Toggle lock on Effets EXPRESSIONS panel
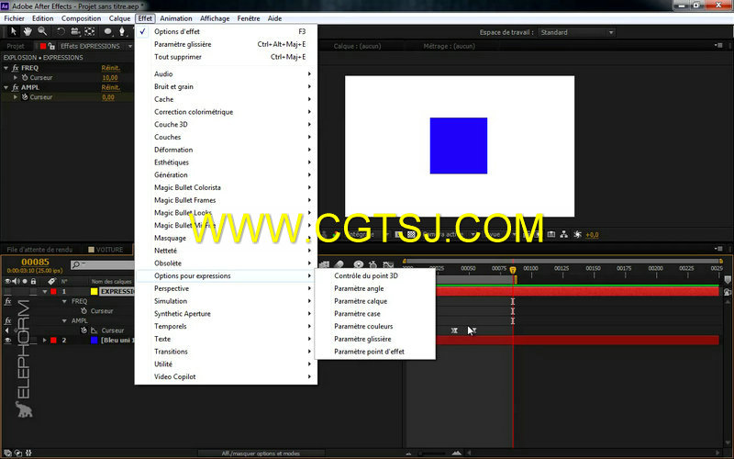Viewport: 734px width, 459px height. (51, 46)
